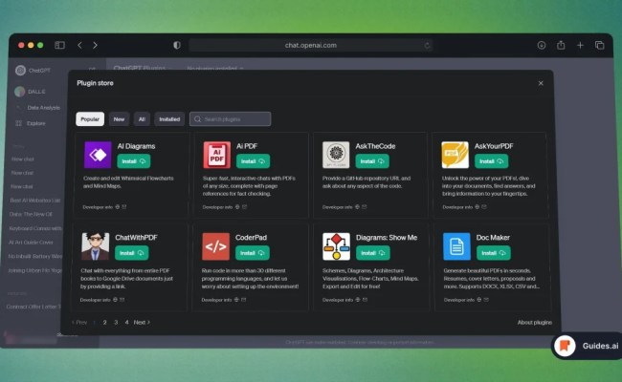Install the AskTheCode plugin
Image resolution: width=622 pixels, height=382 pixels.
click(372, 161)
